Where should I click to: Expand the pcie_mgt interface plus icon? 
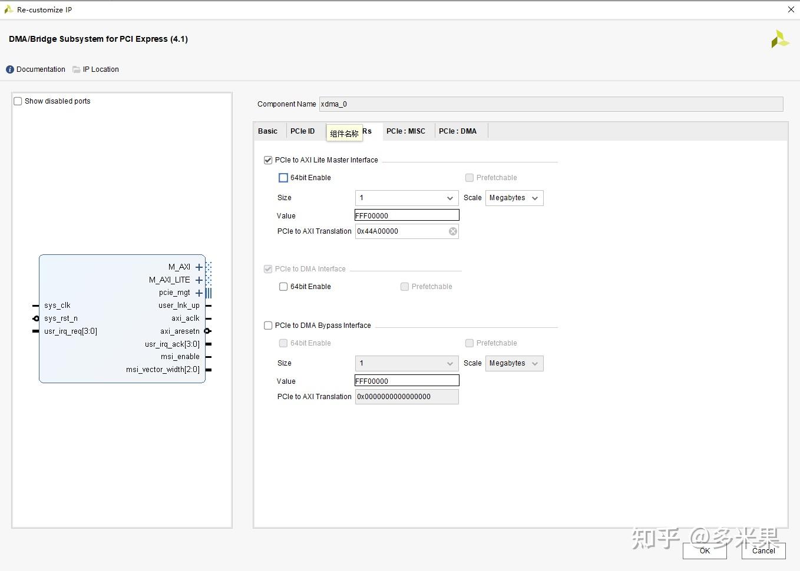click(199, 293)
